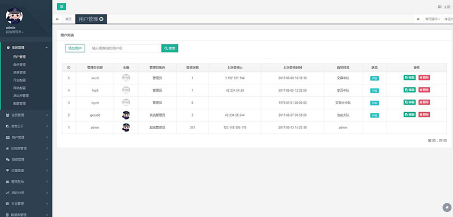This screenshot has width=453, height=217.
Task: Expand the 会员管理 menu chevron
Action: click(x=47, y=115)
